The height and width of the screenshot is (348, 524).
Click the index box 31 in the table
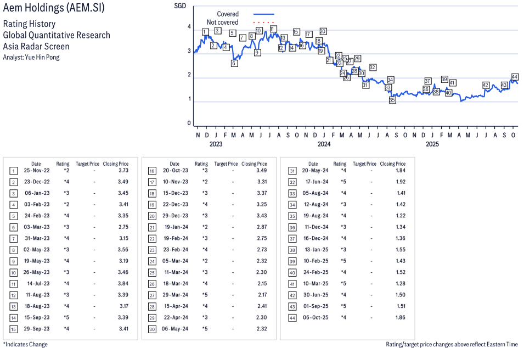click(291, 171)
